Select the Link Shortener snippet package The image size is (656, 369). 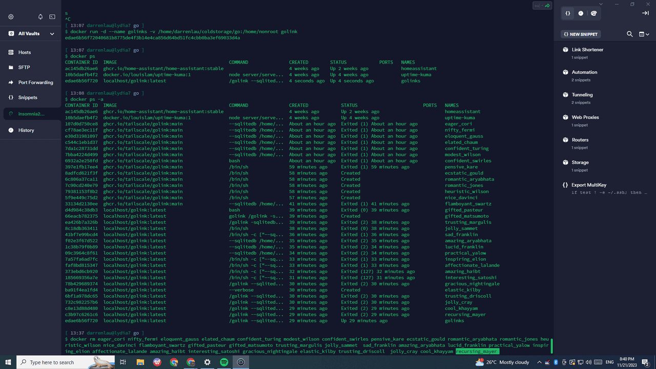click(x=587, y=50)
